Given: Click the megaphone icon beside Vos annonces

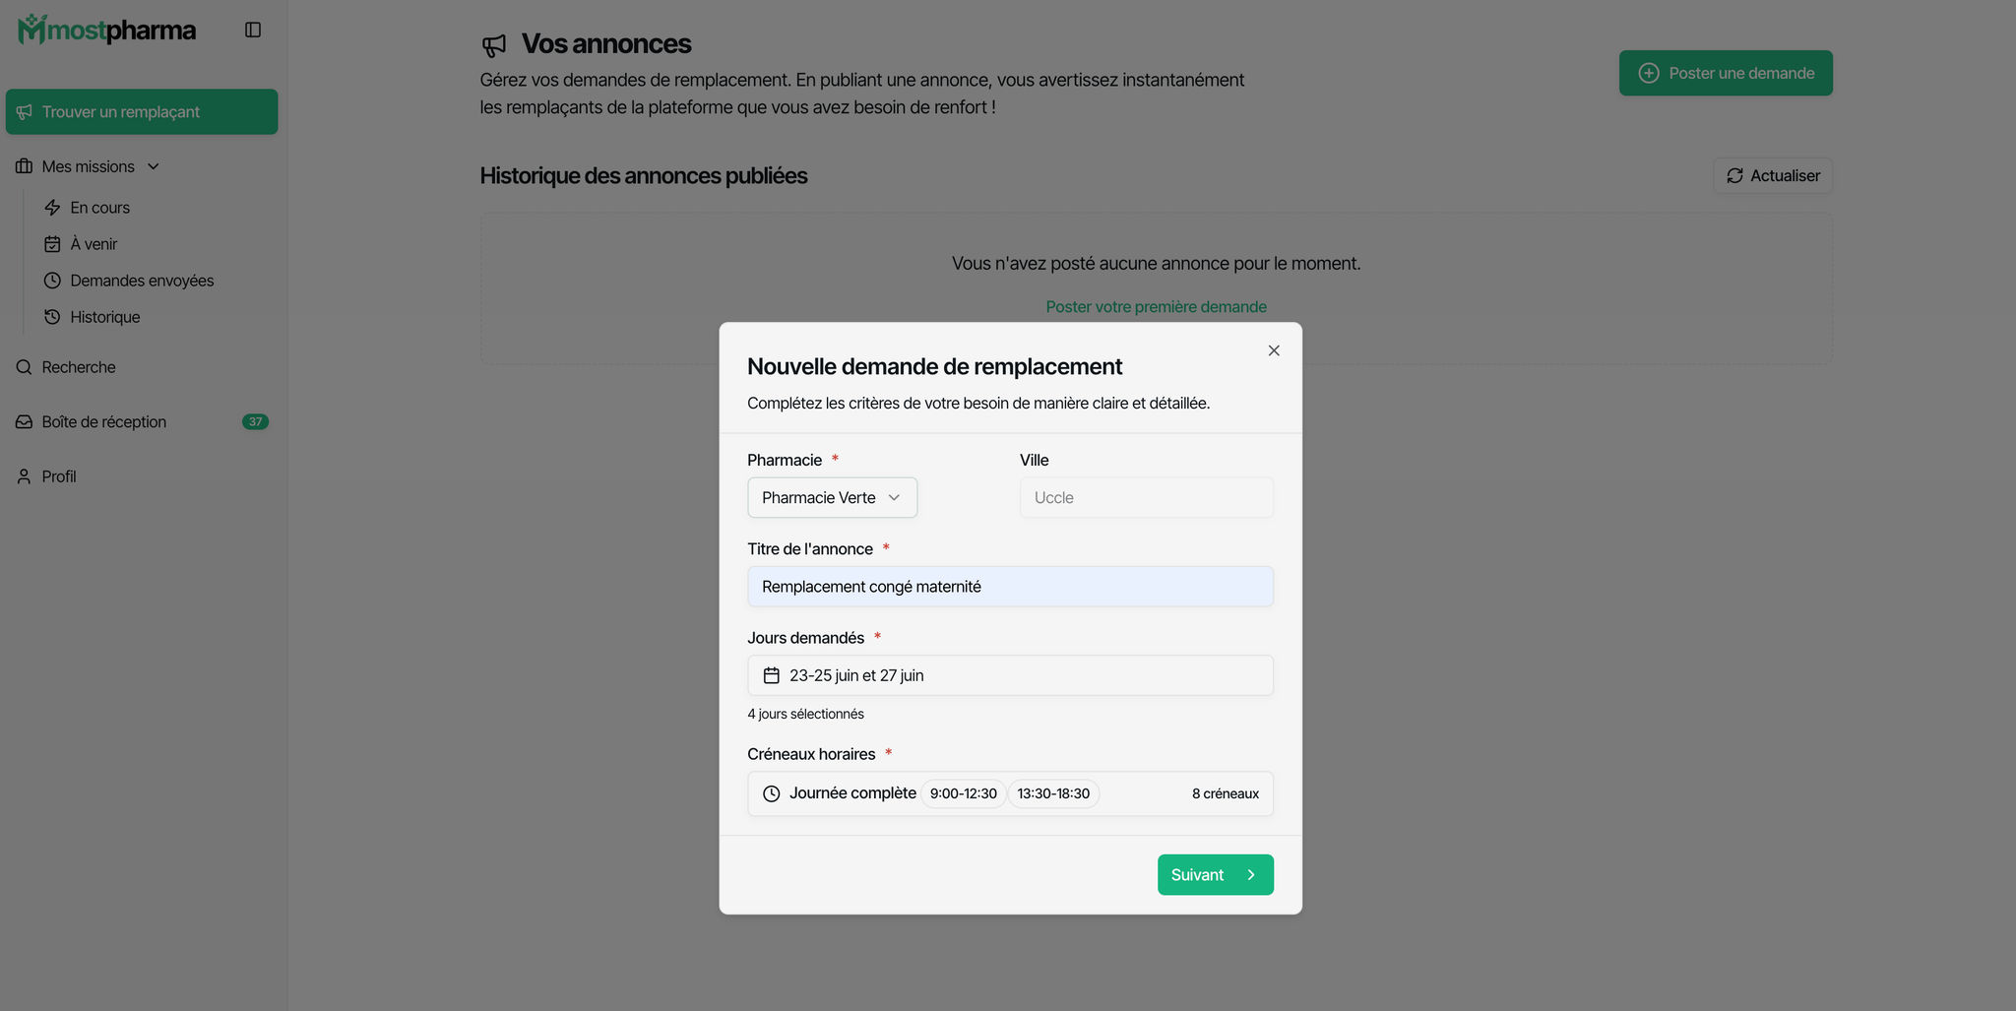Looking at the screenshot, I should pos(494,44).
